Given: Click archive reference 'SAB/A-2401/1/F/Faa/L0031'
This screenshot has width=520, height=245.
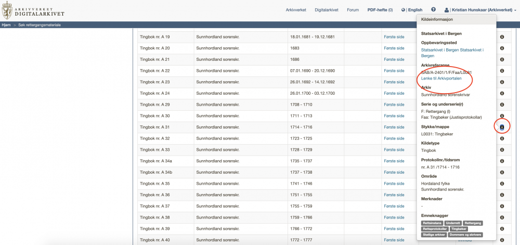Looking at the screenshot, I should tap(446, 72).
